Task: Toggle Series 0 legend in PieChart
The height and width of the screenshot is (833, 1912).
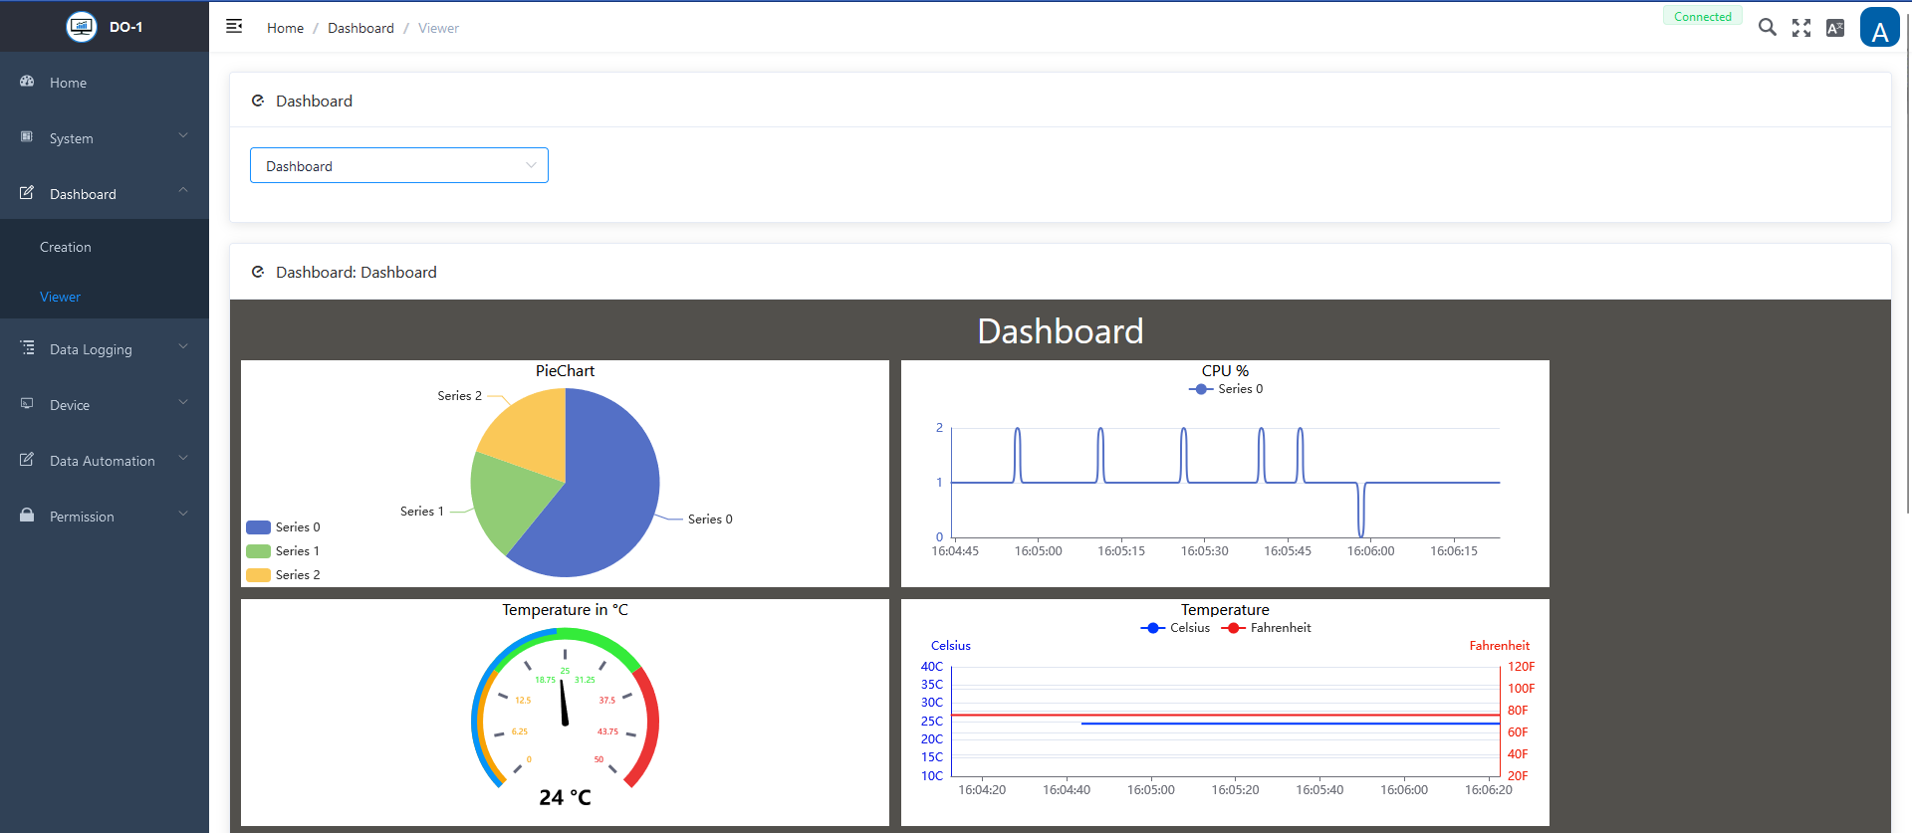Action: pos(284,527)
